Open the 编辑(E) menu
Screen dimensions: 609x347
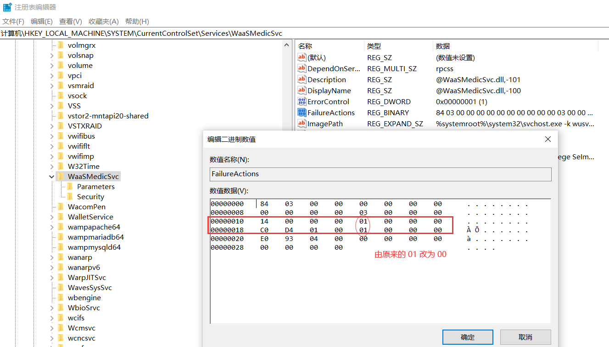(x=42, y=22)
